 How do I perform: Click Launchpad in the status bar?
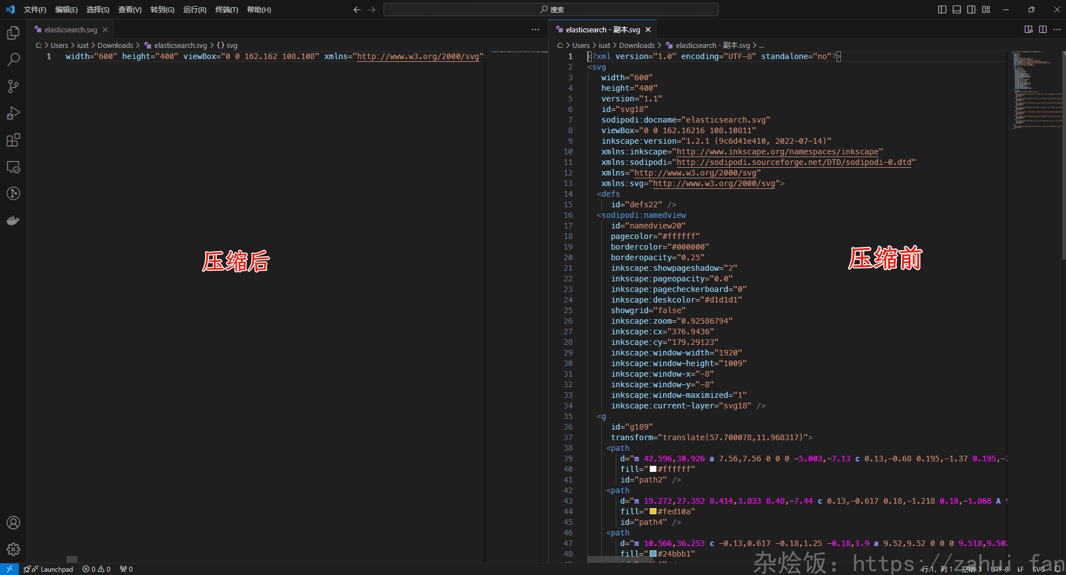(56, 569)
